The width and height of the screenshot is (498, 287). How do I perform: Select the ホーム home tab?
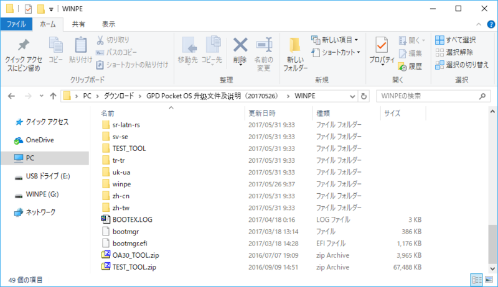click(48, 24)
